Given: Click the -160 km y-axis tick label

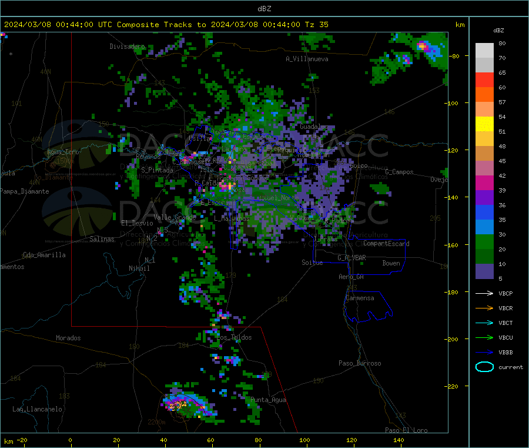Looking at the screenshot, I should pos(451,245).
